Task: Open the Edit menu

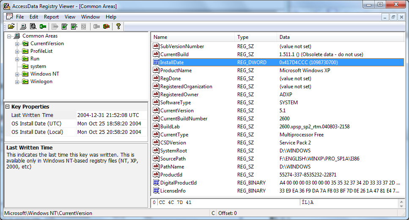Action: (x=34, y=16)
